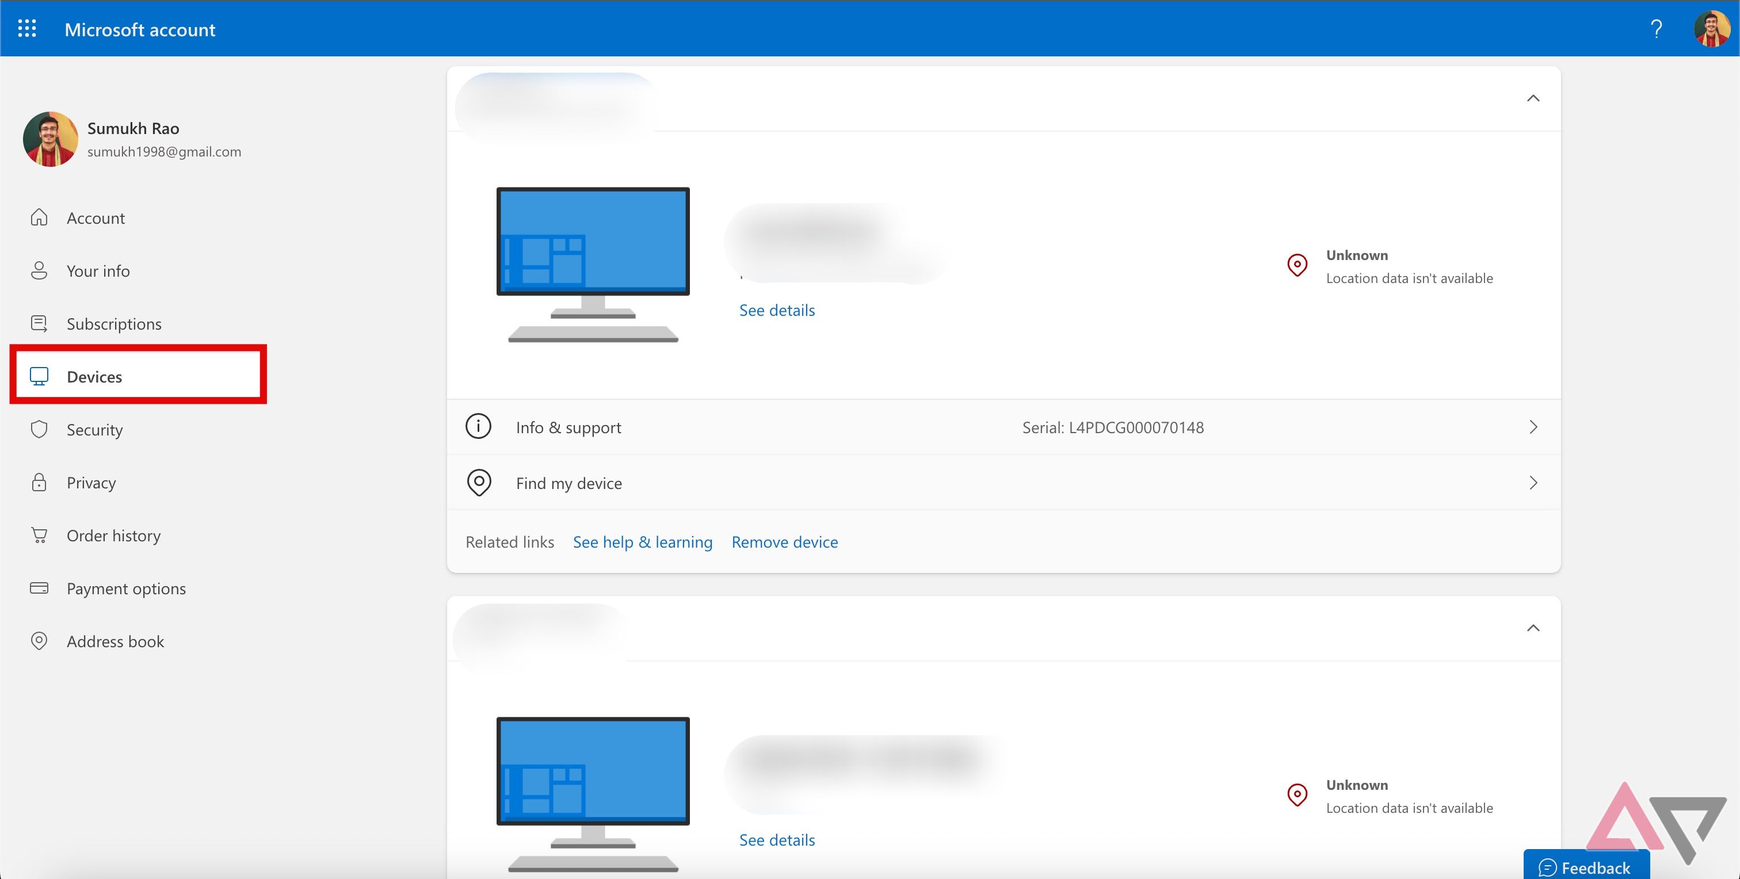Screen dimensions: 1740x879
Task: Select first device's Location data isn't available text
Action: 1409,278
